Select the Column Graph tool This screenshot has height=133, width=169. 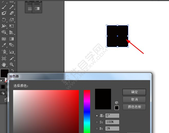click(12, 52)
